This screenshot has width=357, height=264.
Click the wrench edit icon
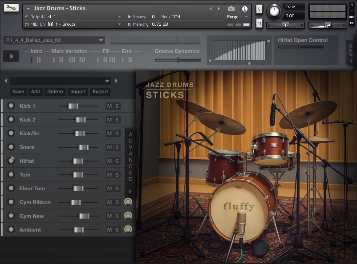coord(11,8)
